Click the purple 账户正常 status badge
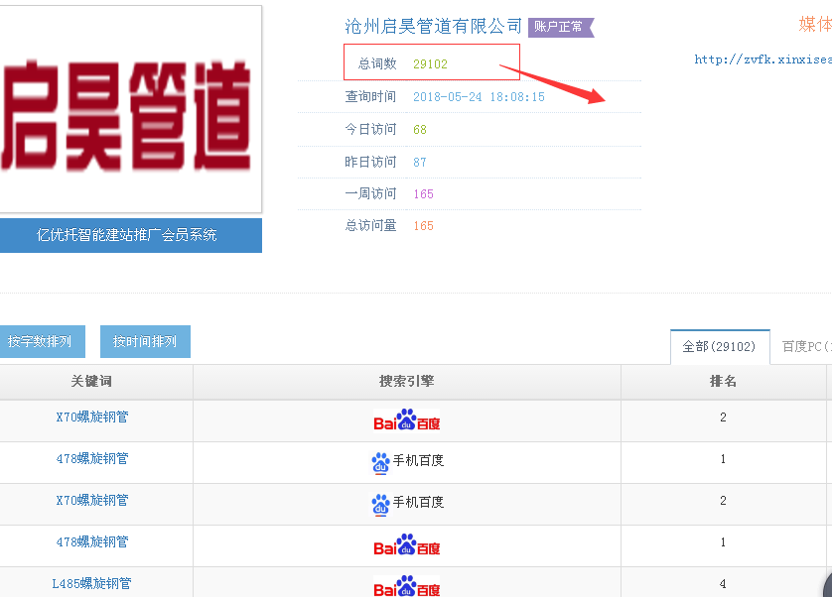The height and width of the screenshot is (597, 832). coord(560,27)
